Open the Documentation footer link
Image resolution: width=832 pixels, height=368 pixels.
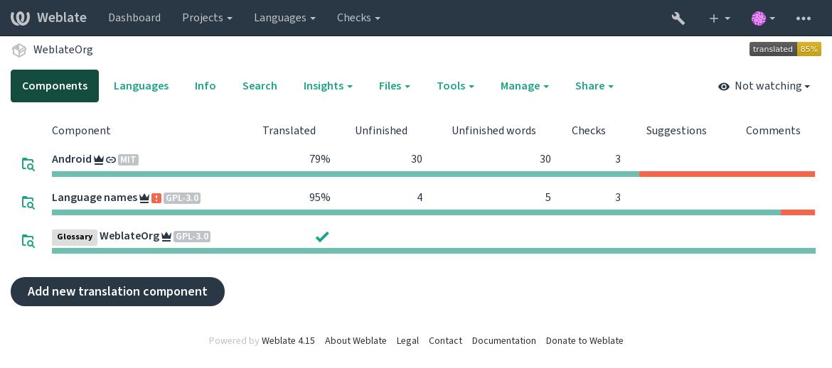pos(503,340)
